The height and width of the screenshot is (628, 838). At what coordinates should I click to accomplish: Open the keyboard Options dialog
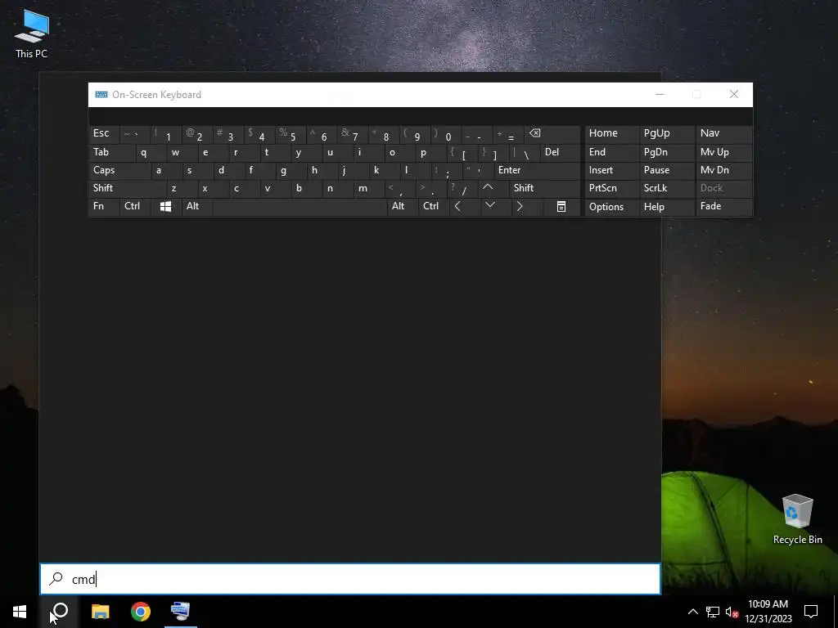[x=611, y=207]
